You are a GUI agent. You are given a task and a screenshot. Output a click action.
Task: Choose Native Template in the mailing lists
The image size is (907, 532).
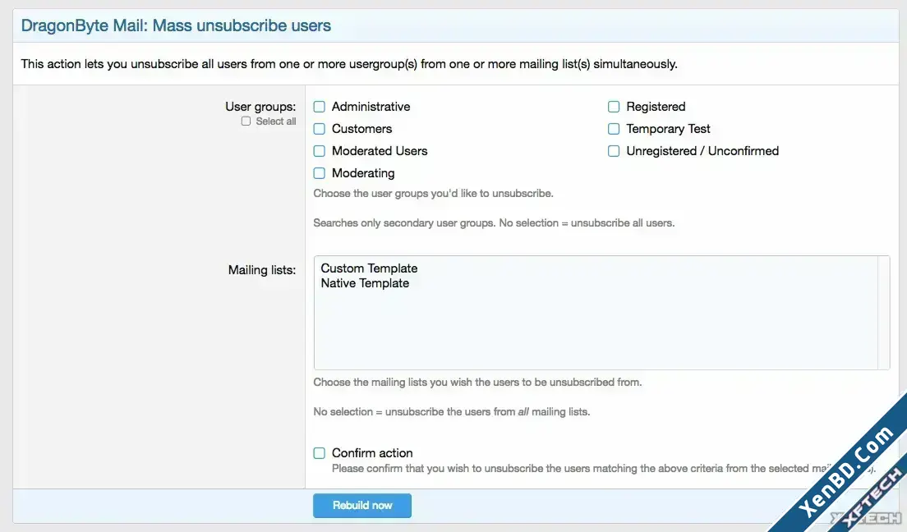(365, 283)
